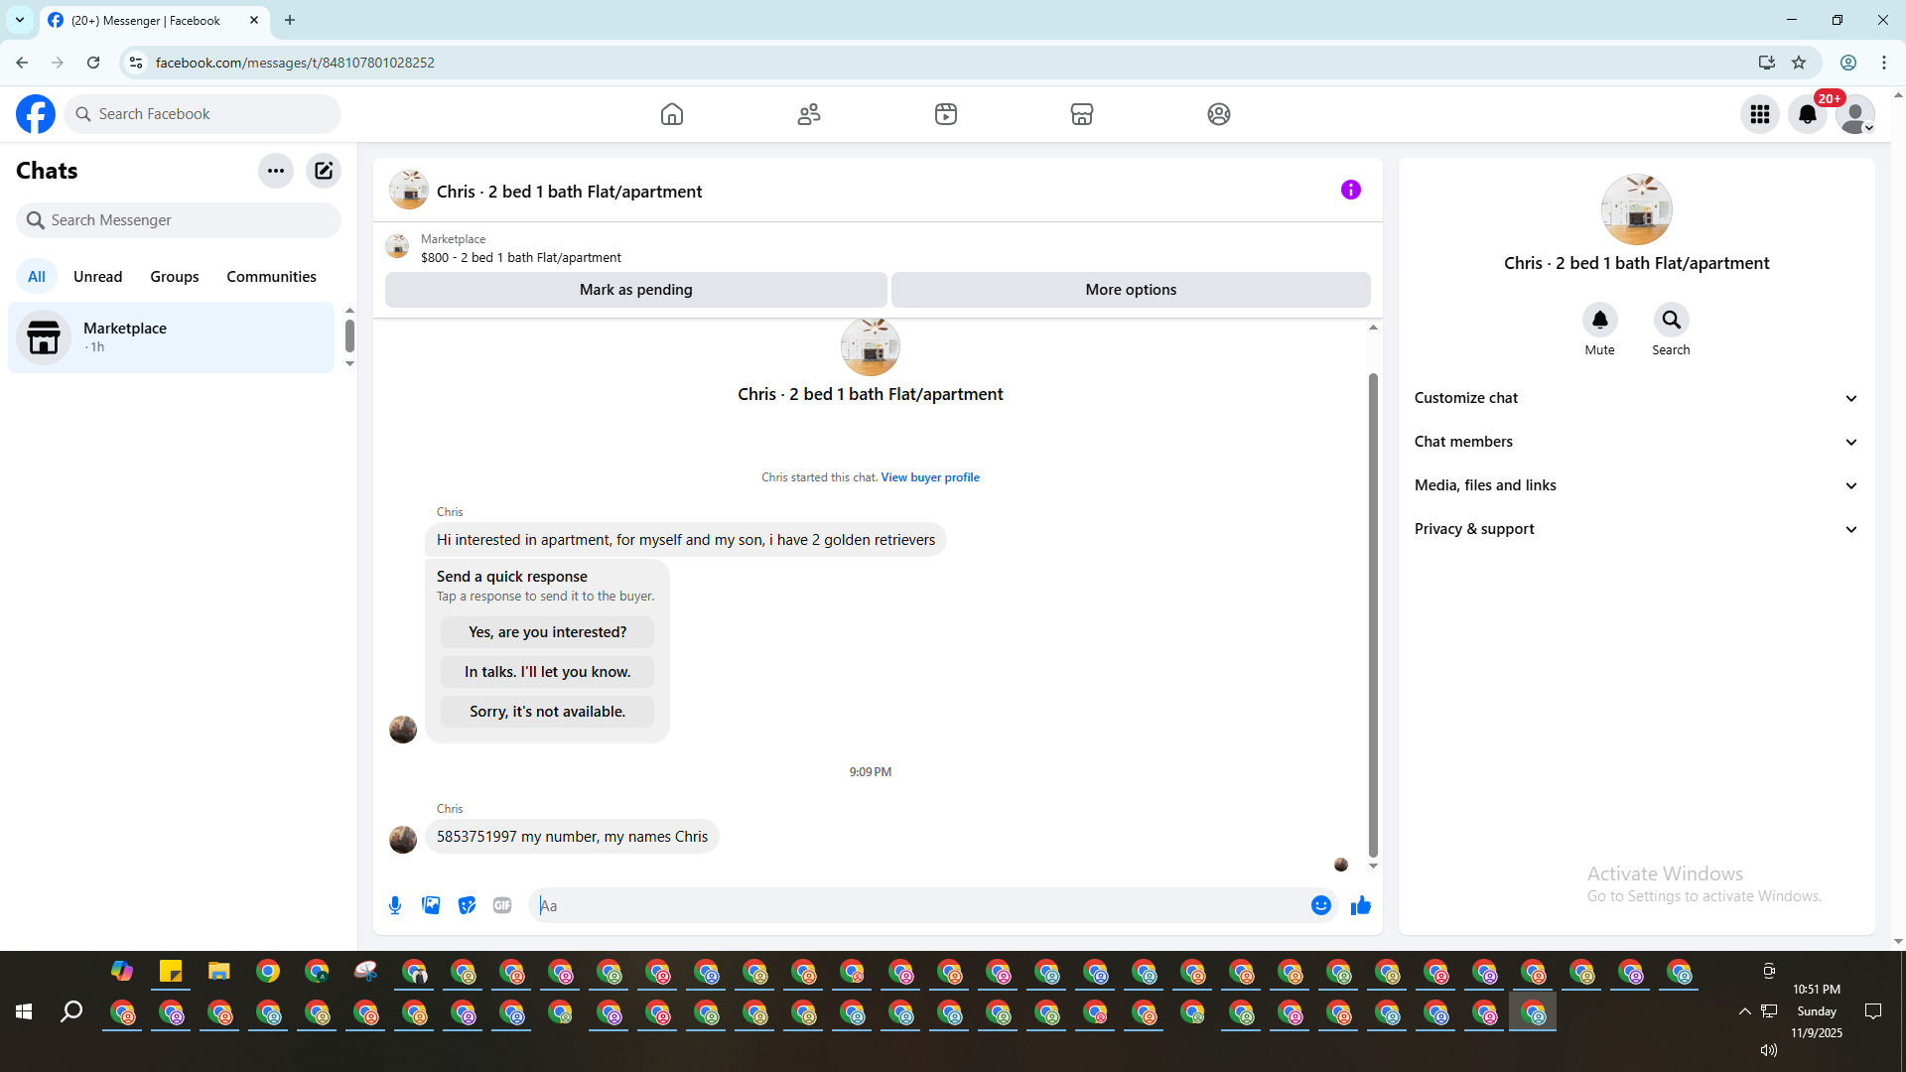Image resolution: width=1906 pixels, height=1072 pixels.
Task: Reload the page in the browser
Action: (93, 63)
